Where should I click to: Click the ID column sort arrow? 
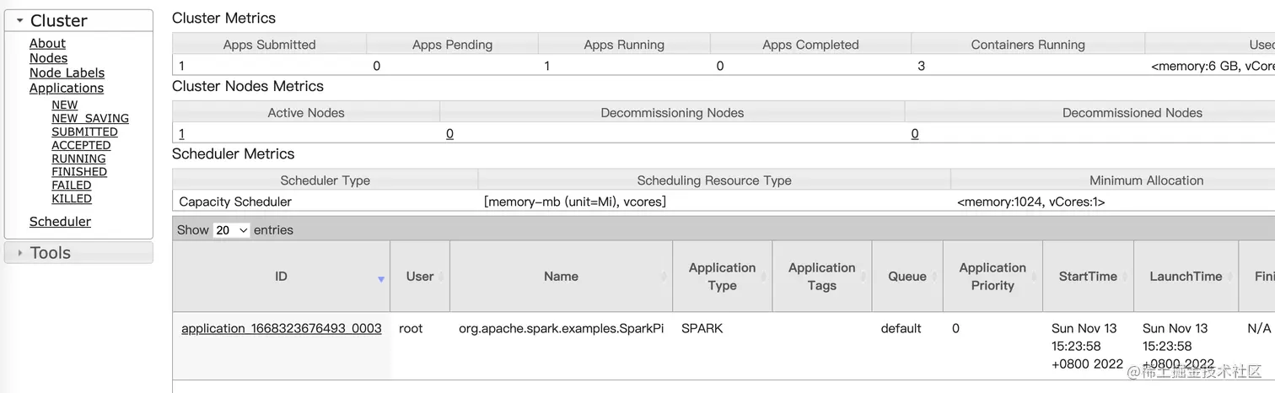tap(381, 279)
